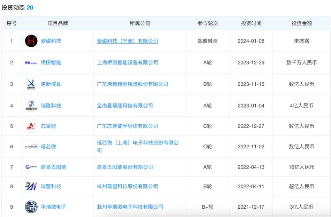
Task: Click the 投资金额 column header
Action: coord(302,23)
